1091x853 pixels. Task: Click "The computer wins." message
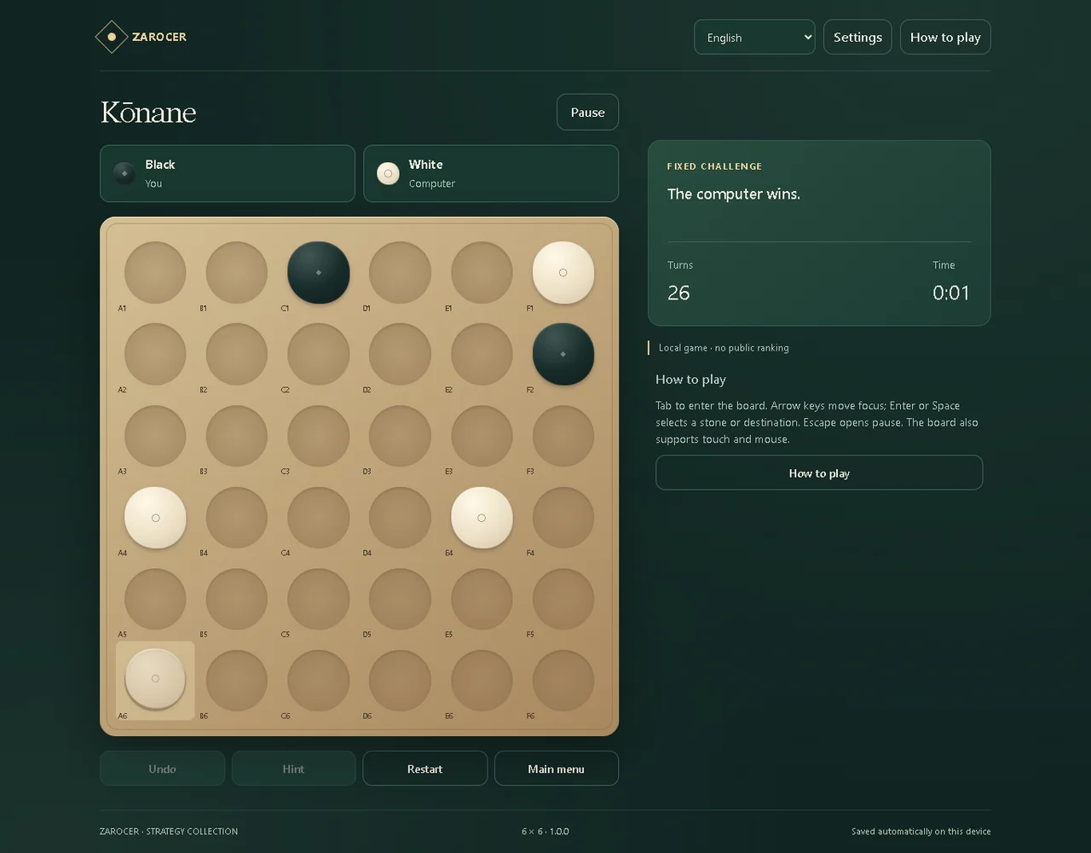pyautogui.click(x=734, y=194)
